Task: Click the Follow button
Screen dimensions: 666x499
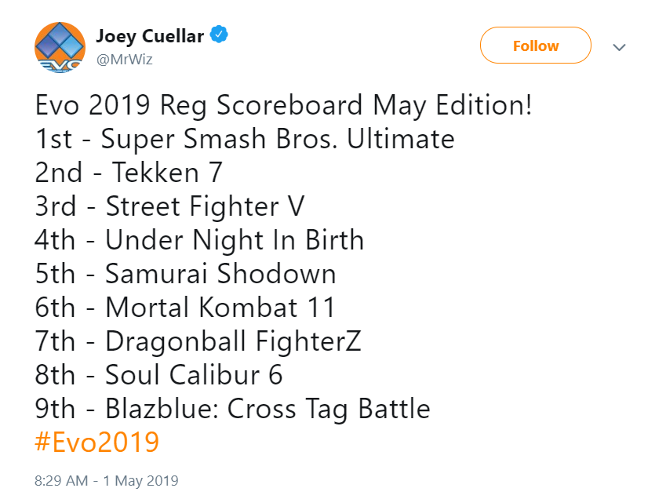Action: point(534,46)
